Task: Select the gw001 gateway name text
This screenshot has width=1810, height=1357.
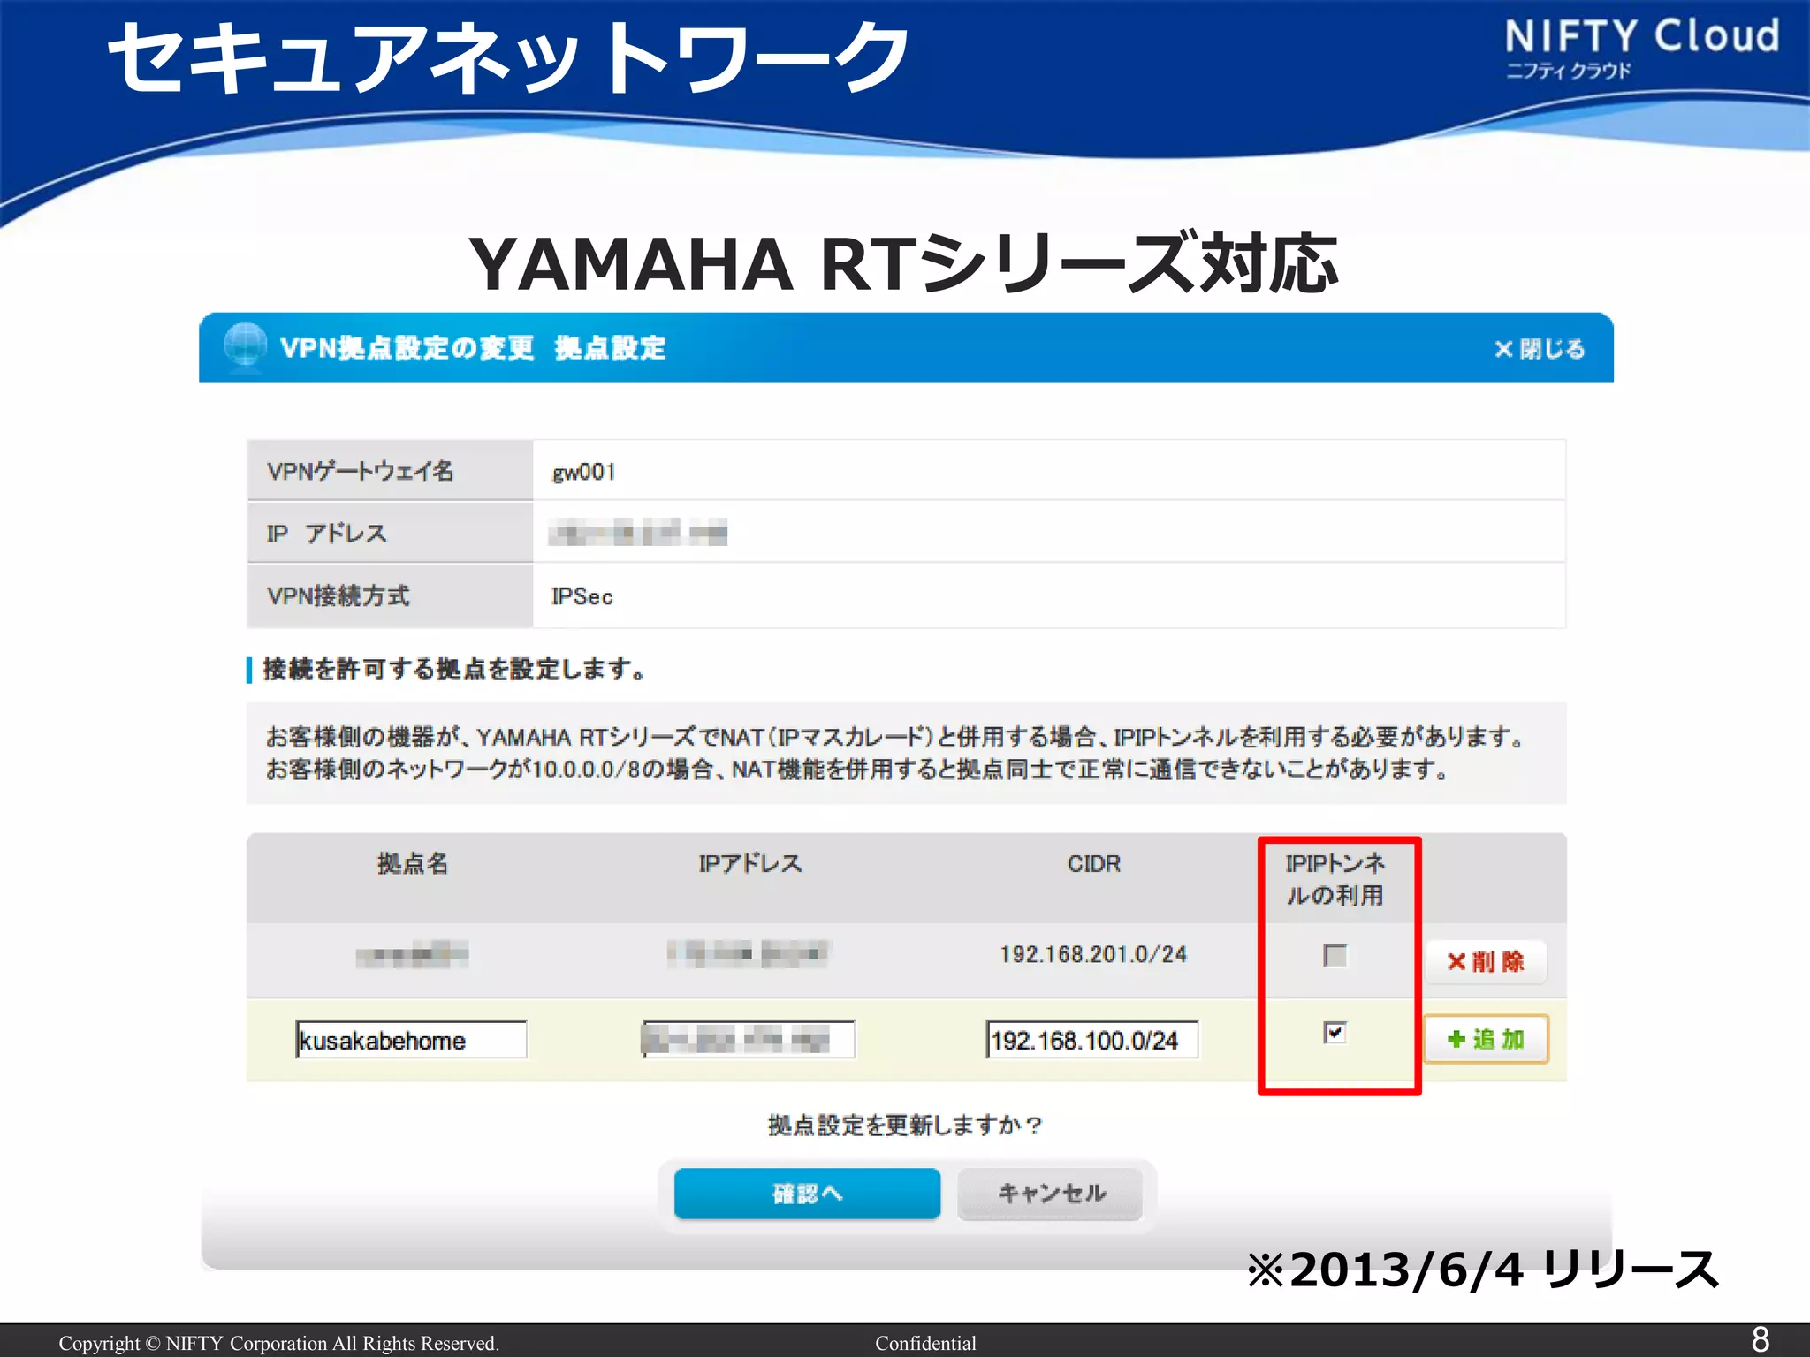Action: pos(583,472)
